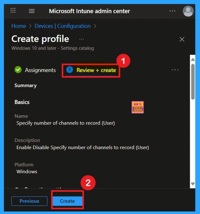This screenshot has height=214, width=200.
Task: Open the top bar more options ellipsis
Action: pyautogui.click(x=172, y=11)
